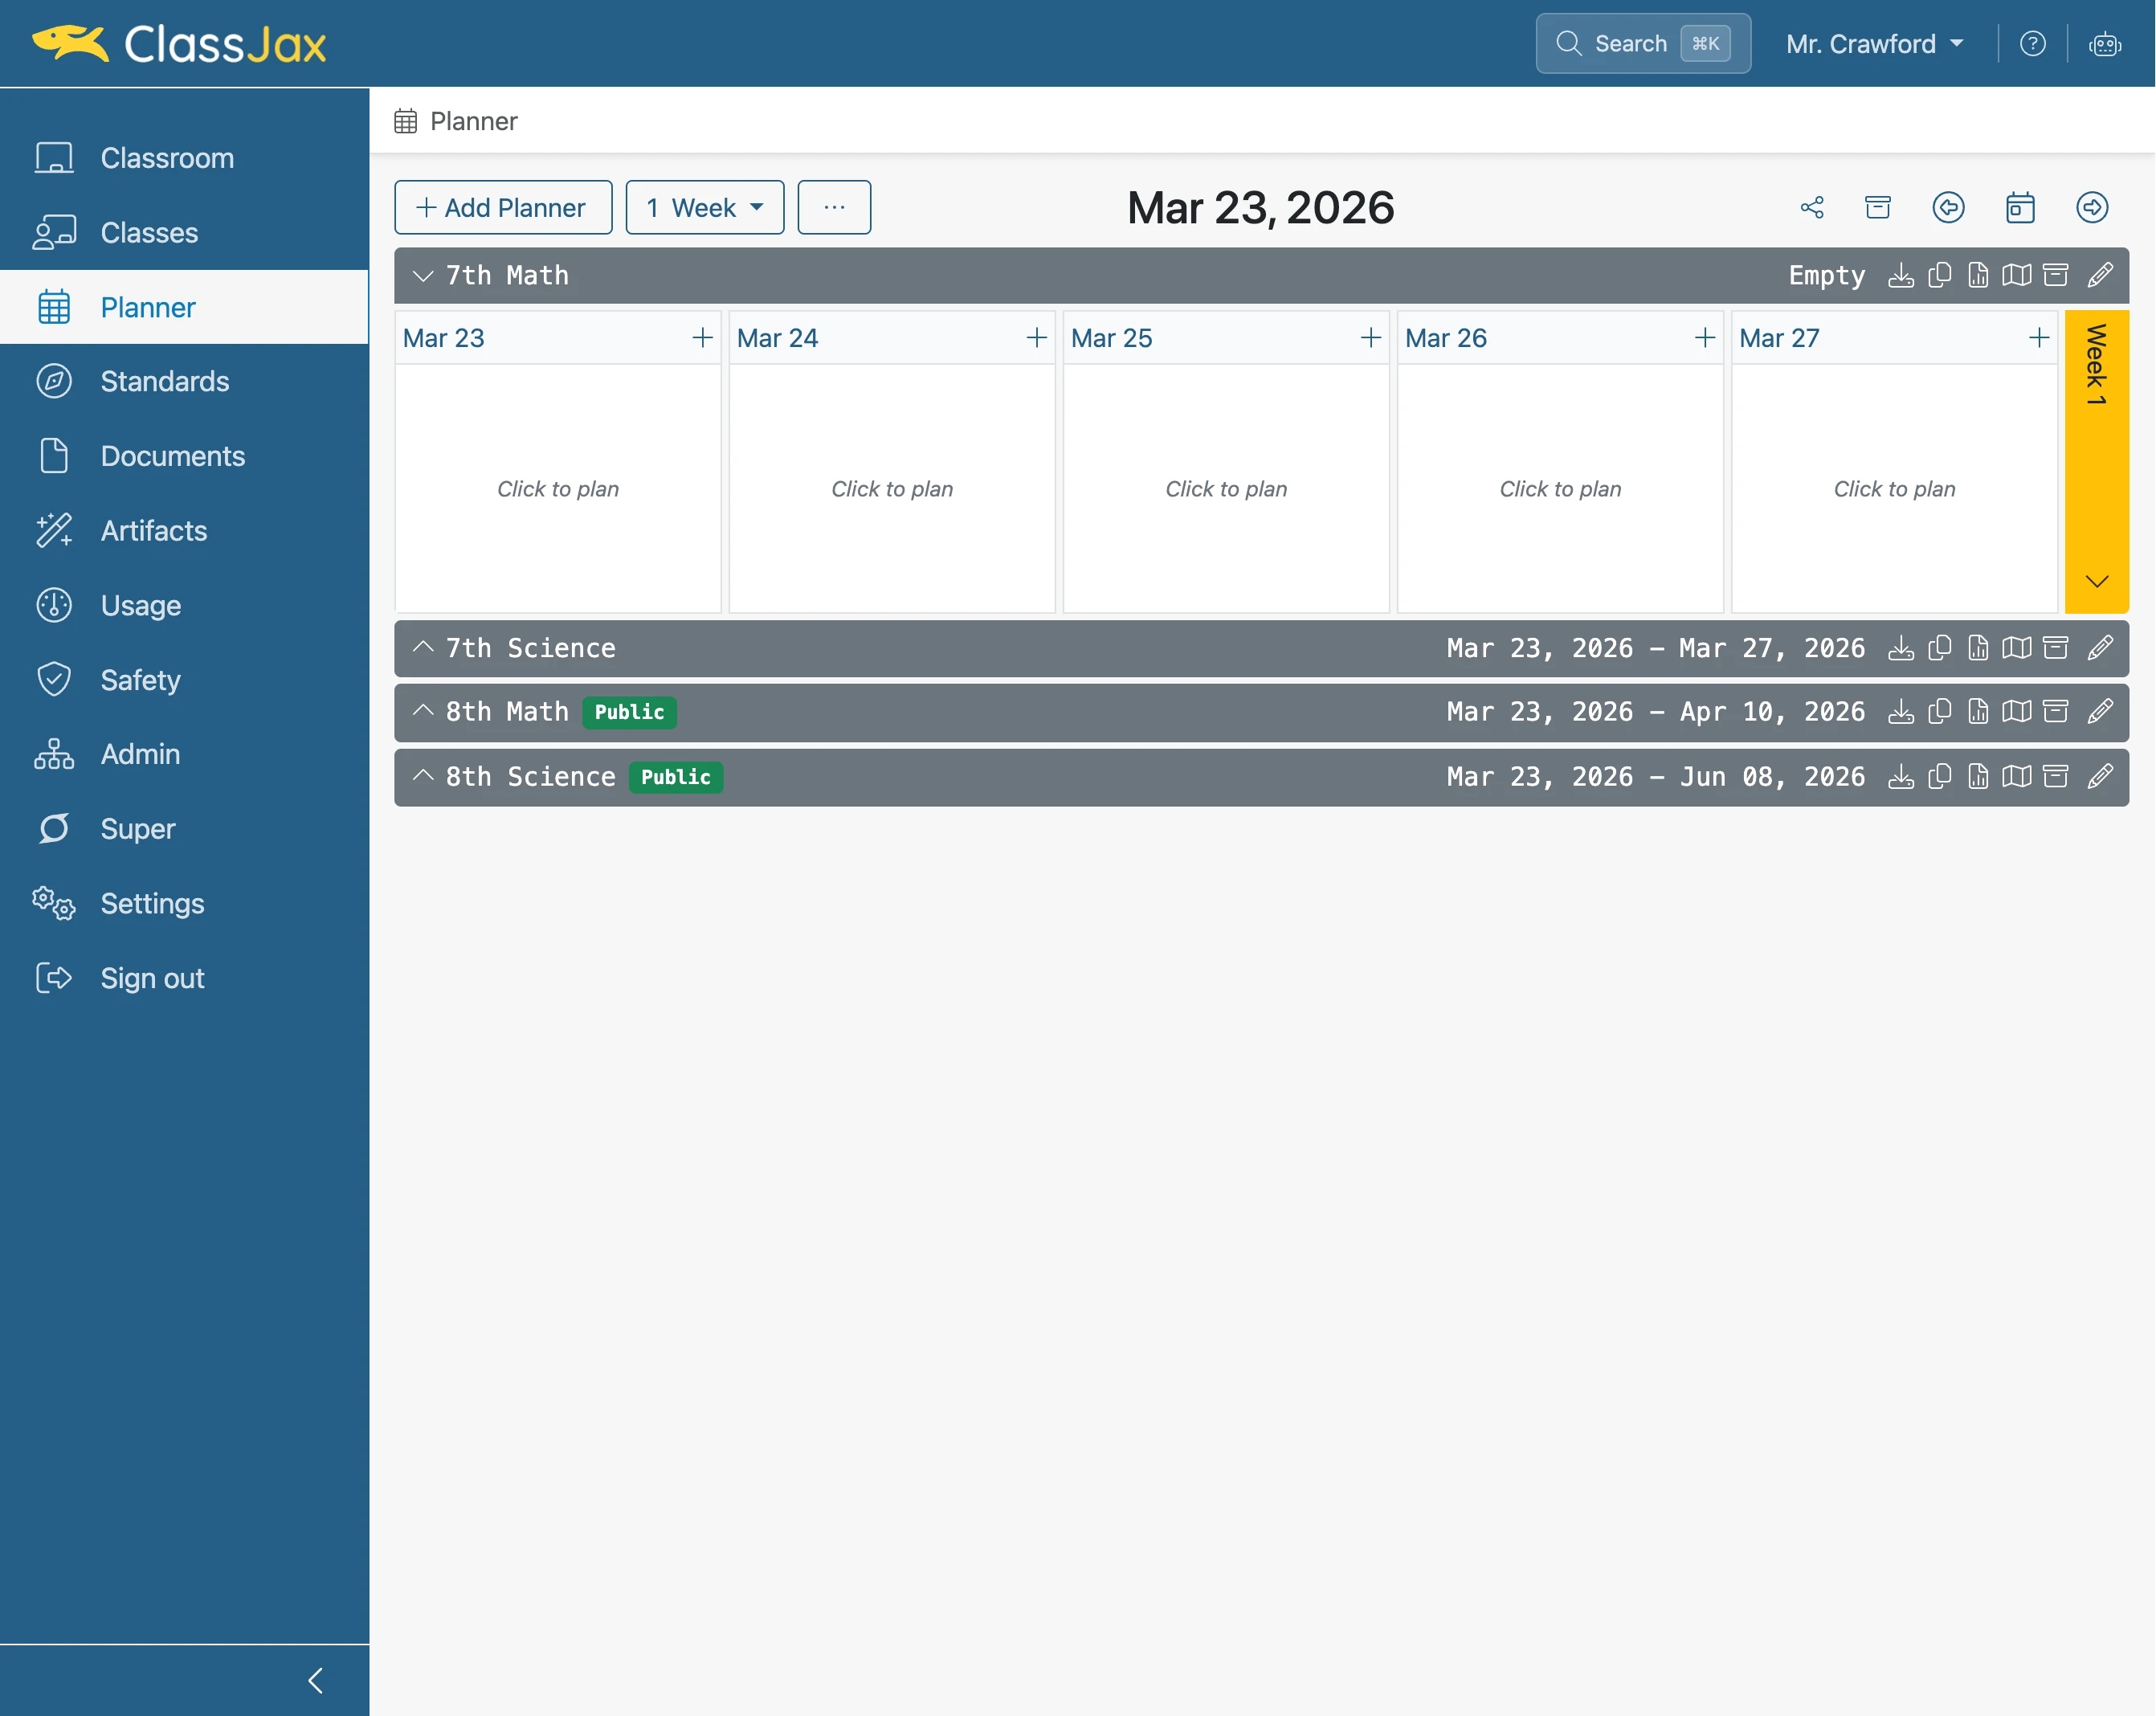Add a plan item on Mar 25
Screen dimensions: 2156x1716
click(x=1370, y=338)
